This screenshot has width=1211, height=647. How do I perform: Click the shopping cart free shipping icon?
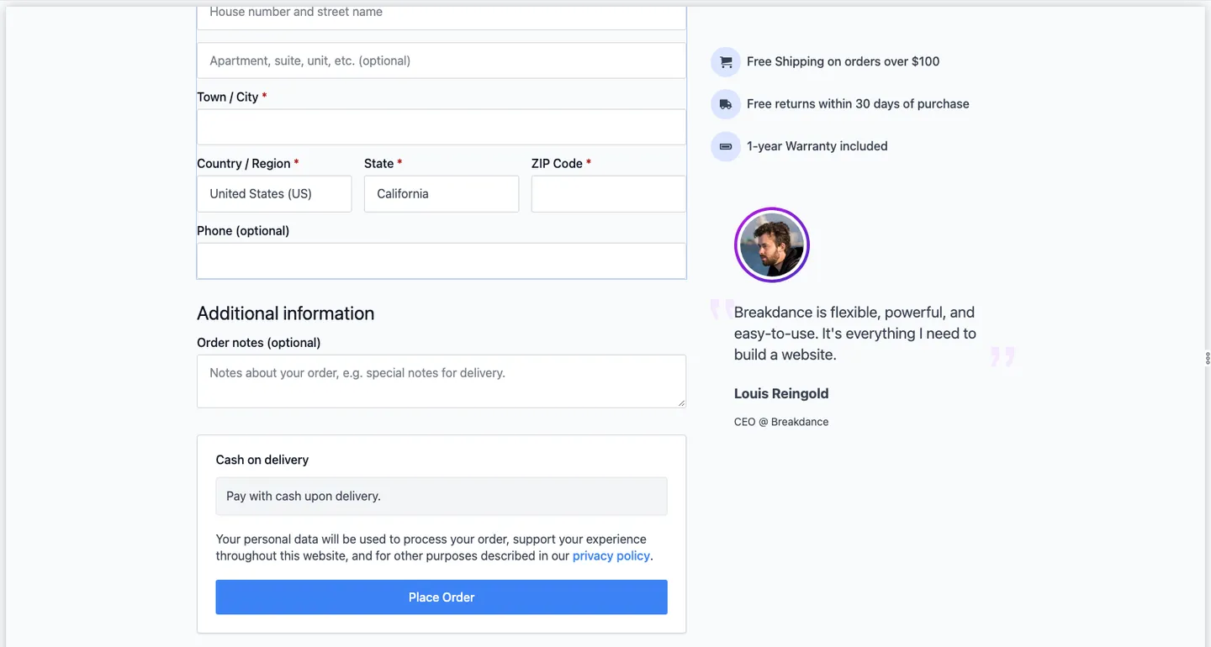coord(725,61)
